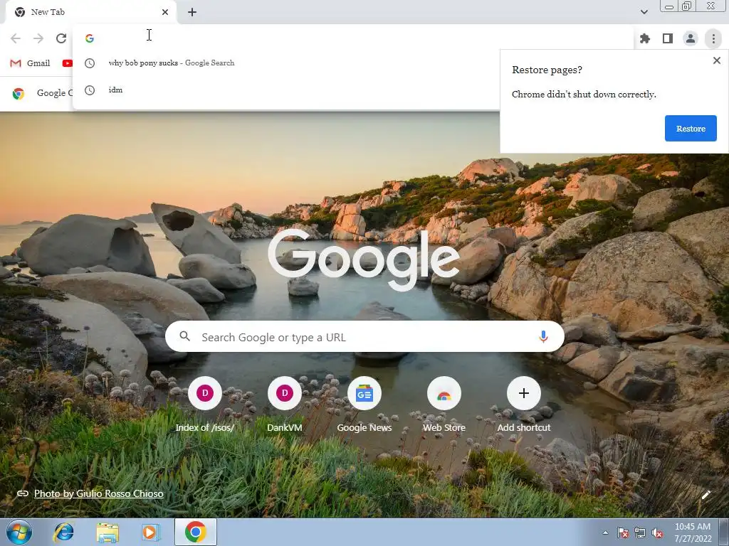This screenshot has width=729, height=546.
Task: Open the Extensions puzzle icon
Action: coord(645,38)
